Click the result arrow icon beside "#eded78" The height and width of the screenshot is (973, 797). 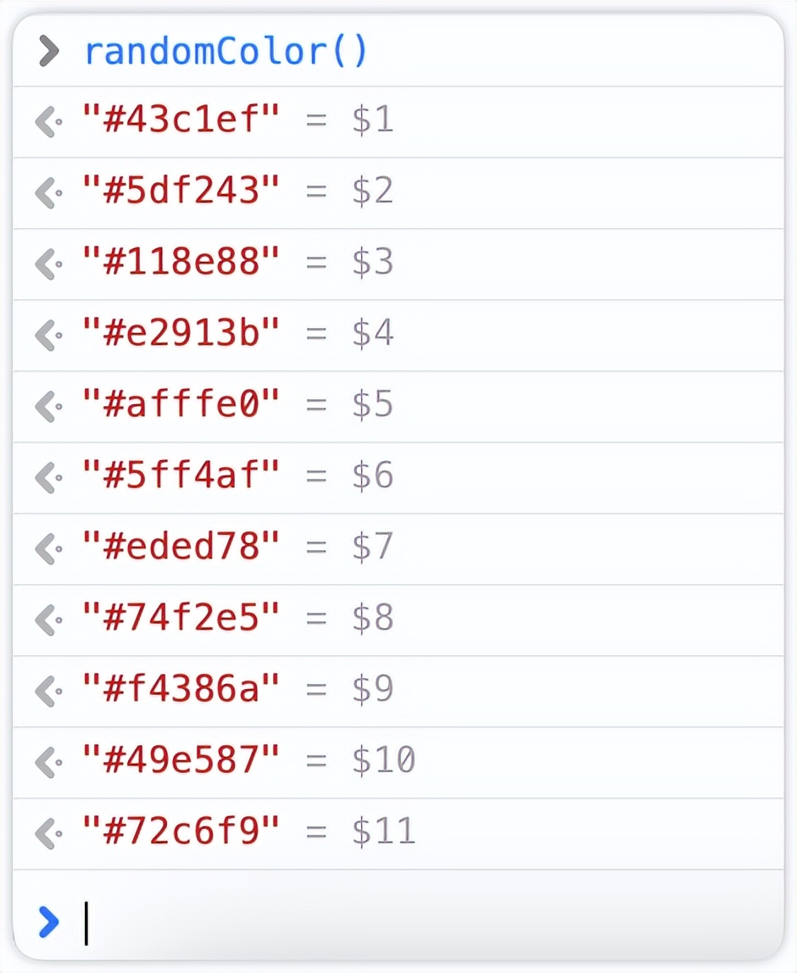pyautogui.click(x=48, y=549)
